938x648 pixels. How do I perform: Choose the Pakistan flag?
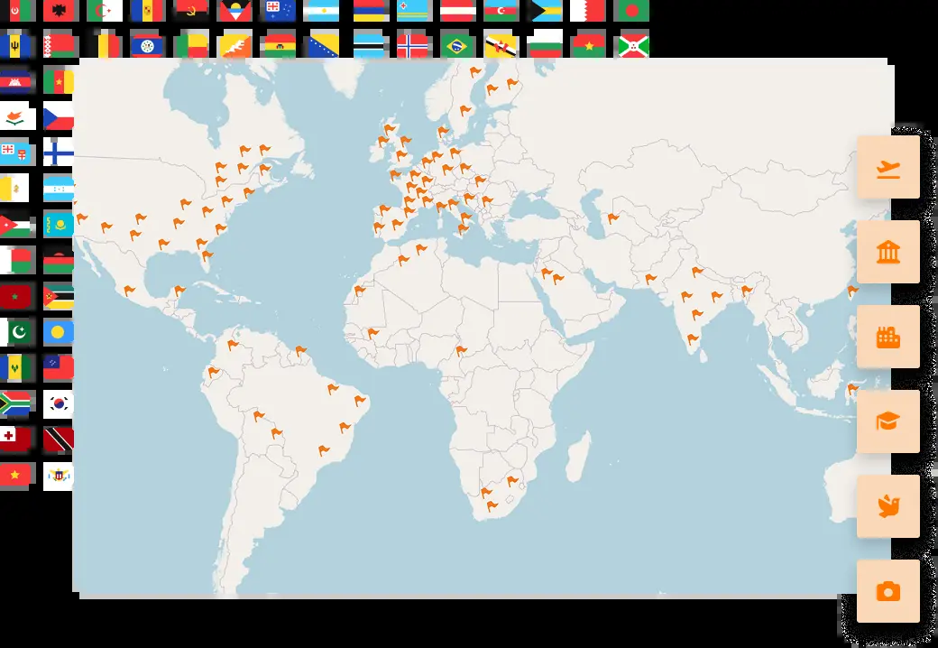point(17,332)
